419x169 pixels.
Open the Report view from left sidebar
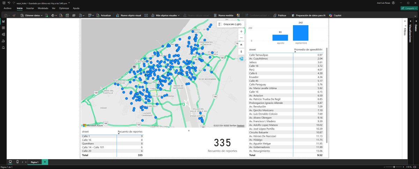(3, 21)
